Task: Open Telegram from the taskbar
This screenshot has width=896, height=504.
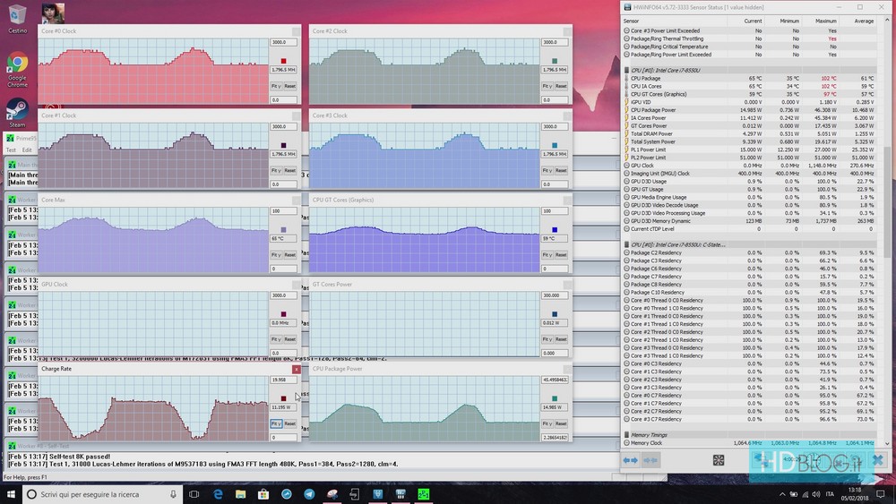Action: 309,494
